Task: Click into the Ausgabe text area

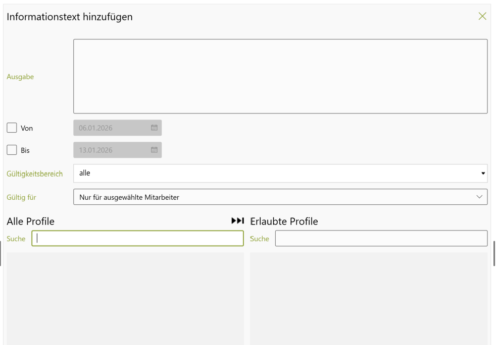Action: [x=280, y=76]
